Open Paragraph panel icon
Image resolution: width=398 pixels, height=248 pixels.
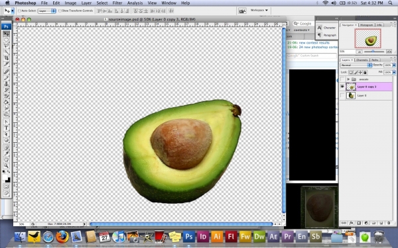pos(320,35)
